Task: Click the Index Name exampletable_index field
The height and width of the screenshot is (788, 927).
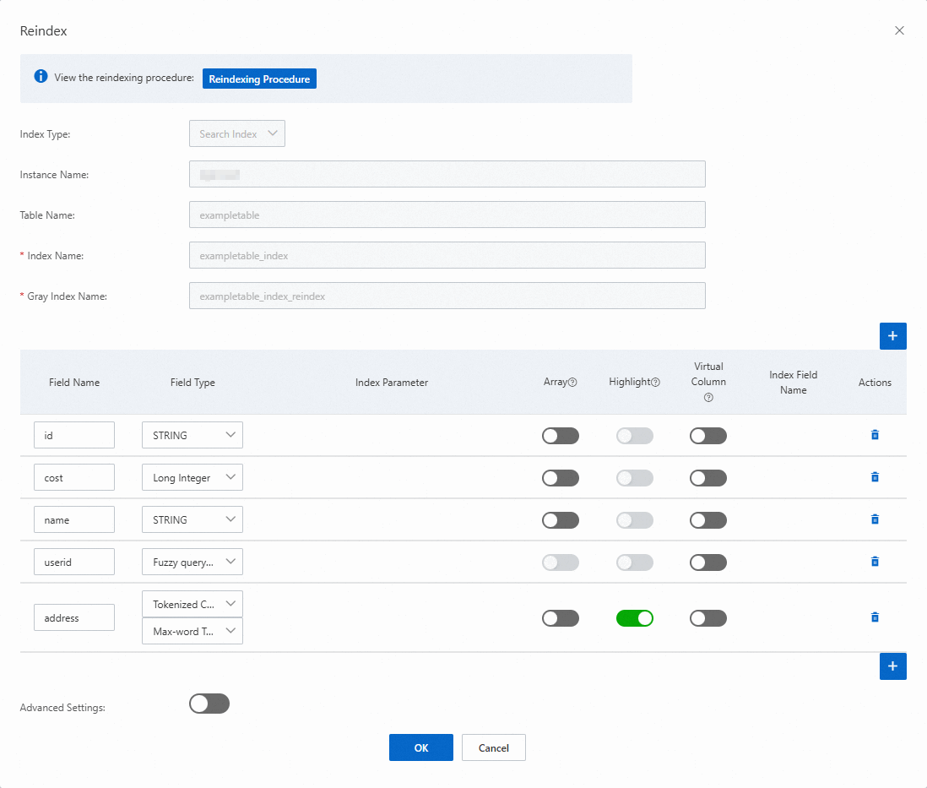Action: coord(447,255)
